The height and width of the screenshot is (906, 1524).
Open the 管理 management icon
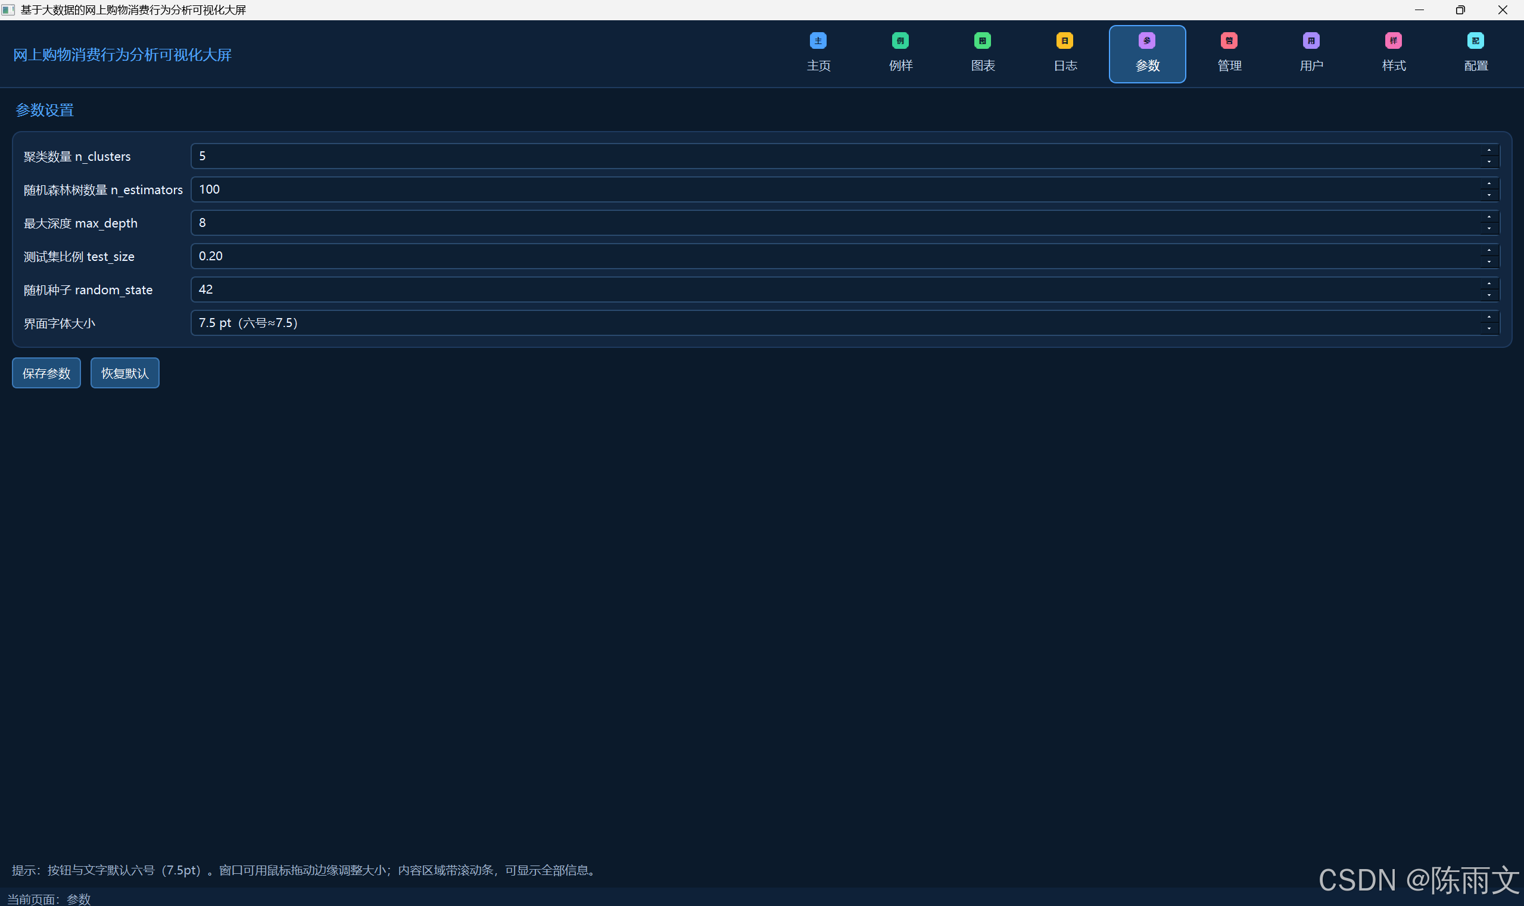click(1229, 41)
